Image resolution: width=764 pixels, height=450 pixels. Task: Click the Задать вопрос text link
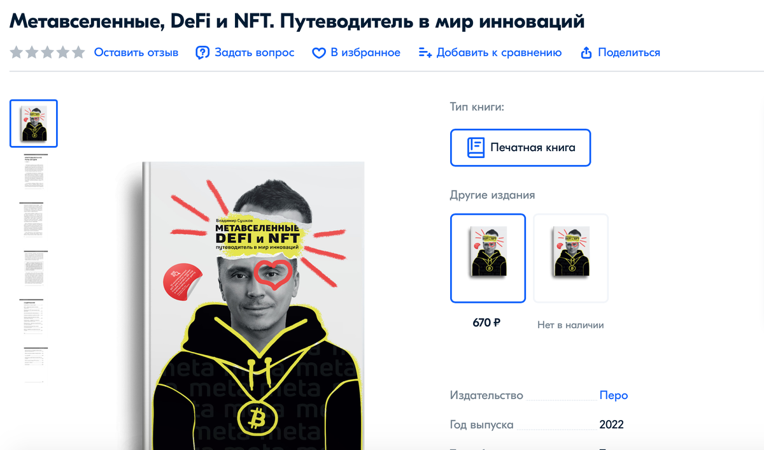click(x=255, y=53)
